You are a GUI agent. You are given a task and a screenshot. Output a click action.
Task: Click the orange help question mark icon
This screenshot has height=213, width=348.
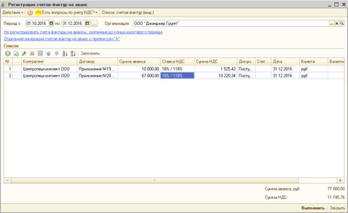[30, 12]
